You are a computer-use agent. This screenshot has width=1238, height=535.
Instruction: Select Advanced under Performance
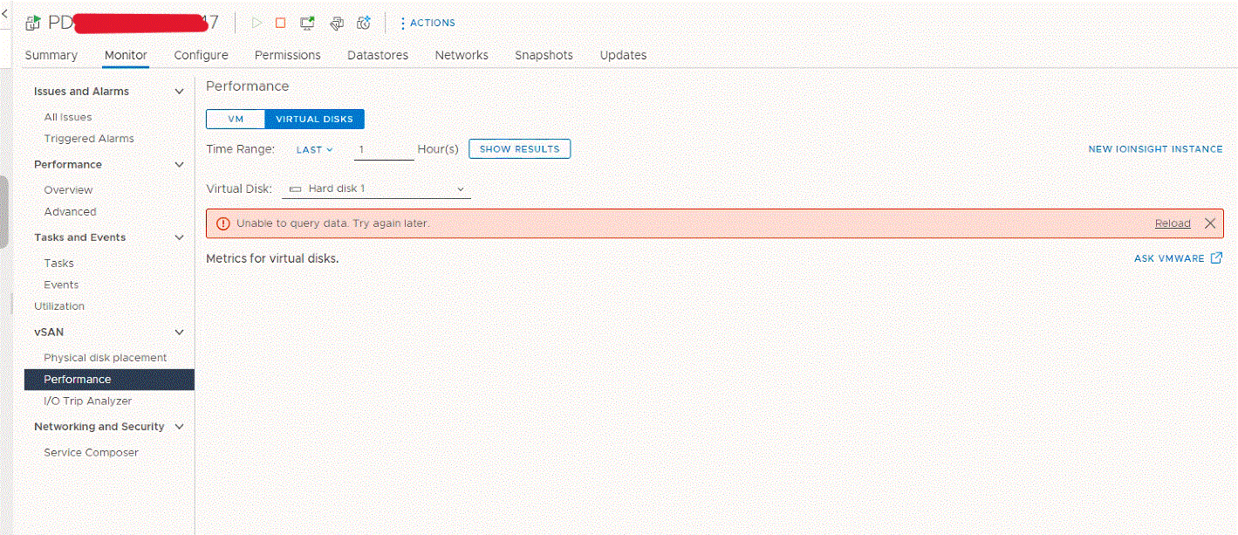[x=70, y=212]
